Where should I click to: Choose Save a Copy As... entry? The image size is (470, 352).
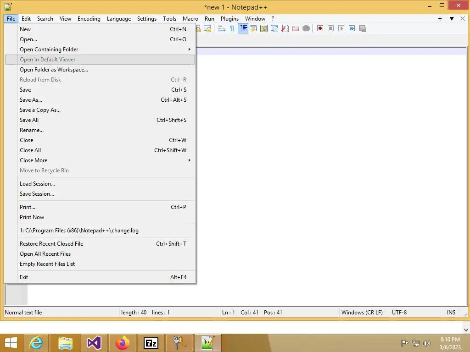coord(100,110)
